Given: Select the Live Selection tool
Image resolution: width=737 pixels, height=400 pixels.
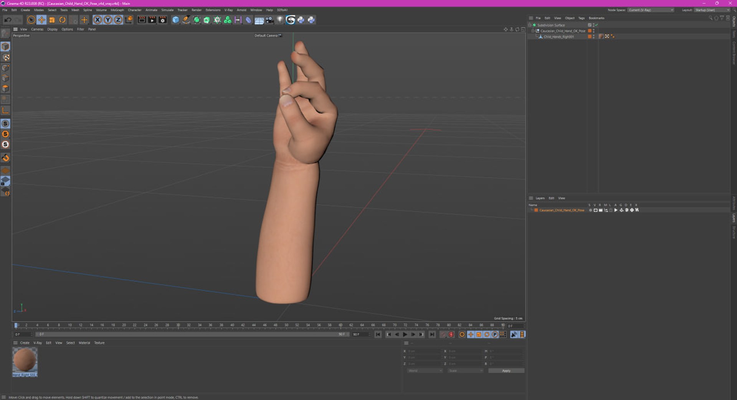Looking at the screenshot, I should (x=31, y=20).
